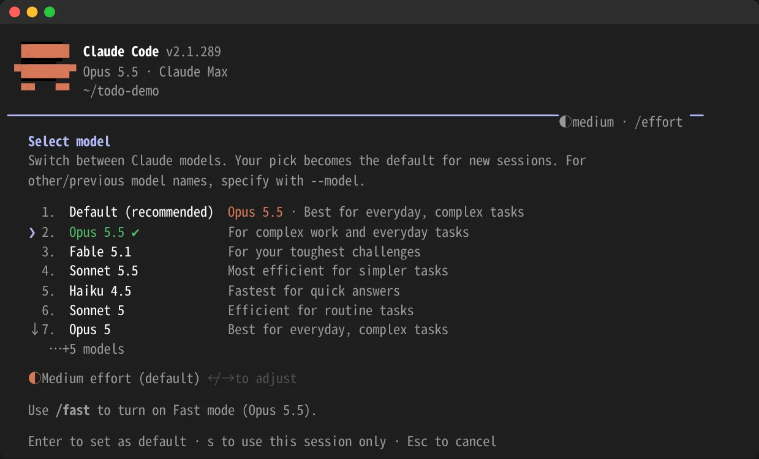Click 'Most efficient for simpler tasks' description

point(338,271)
